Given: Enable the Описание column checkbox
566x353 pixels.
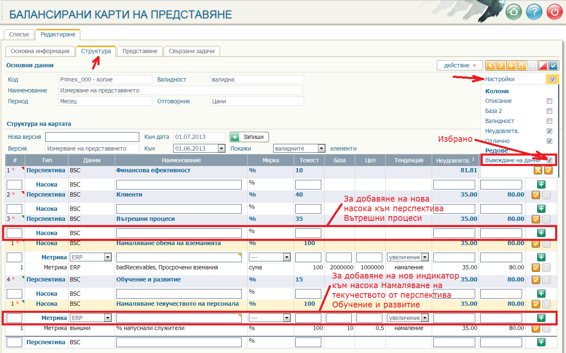Looking at the screenshot, I should point(549,101).
